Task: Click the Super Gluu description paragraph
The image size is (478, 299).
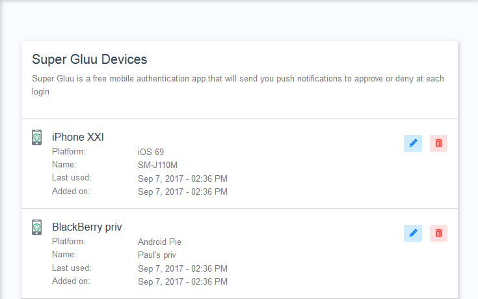Action: [238, 85]
